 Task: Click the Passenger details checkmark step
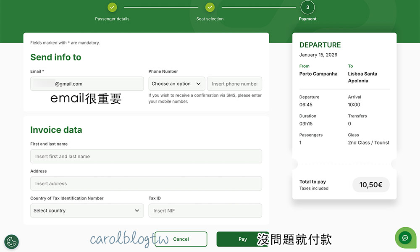tap(112, 7)
